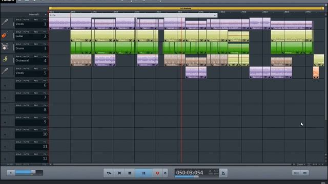Click the Orchestral track name label
The height and width of the screenshot is (184, 328).
click(22, 60)
